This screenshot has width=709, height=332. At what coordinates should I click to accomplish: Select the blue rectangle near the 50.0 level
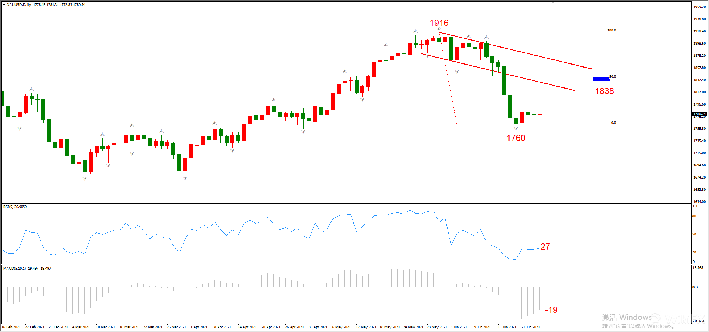coord(601,79)
